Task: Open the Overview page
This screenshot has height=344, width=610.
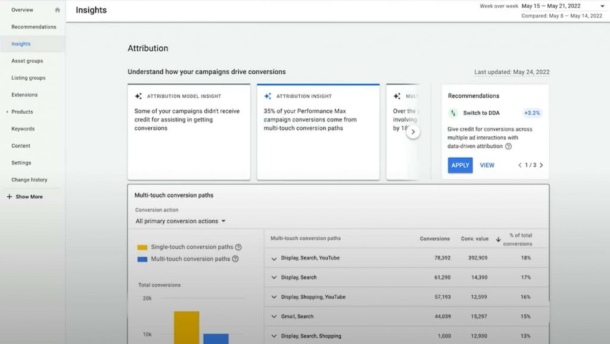Action: pyautogui.click(x=22, y=10)
